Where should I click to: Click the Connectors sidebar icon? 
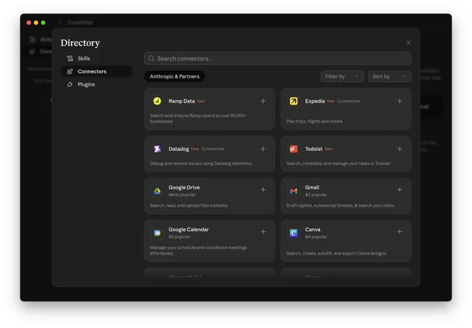[70, 71]
